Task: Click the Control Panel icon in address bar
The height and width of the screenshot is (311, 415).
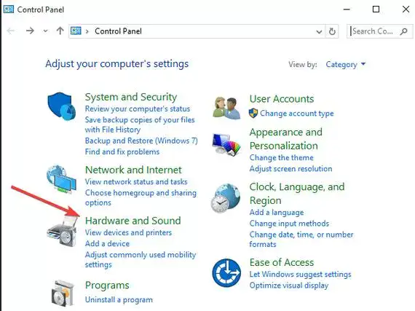Action: tap(76, 31)
